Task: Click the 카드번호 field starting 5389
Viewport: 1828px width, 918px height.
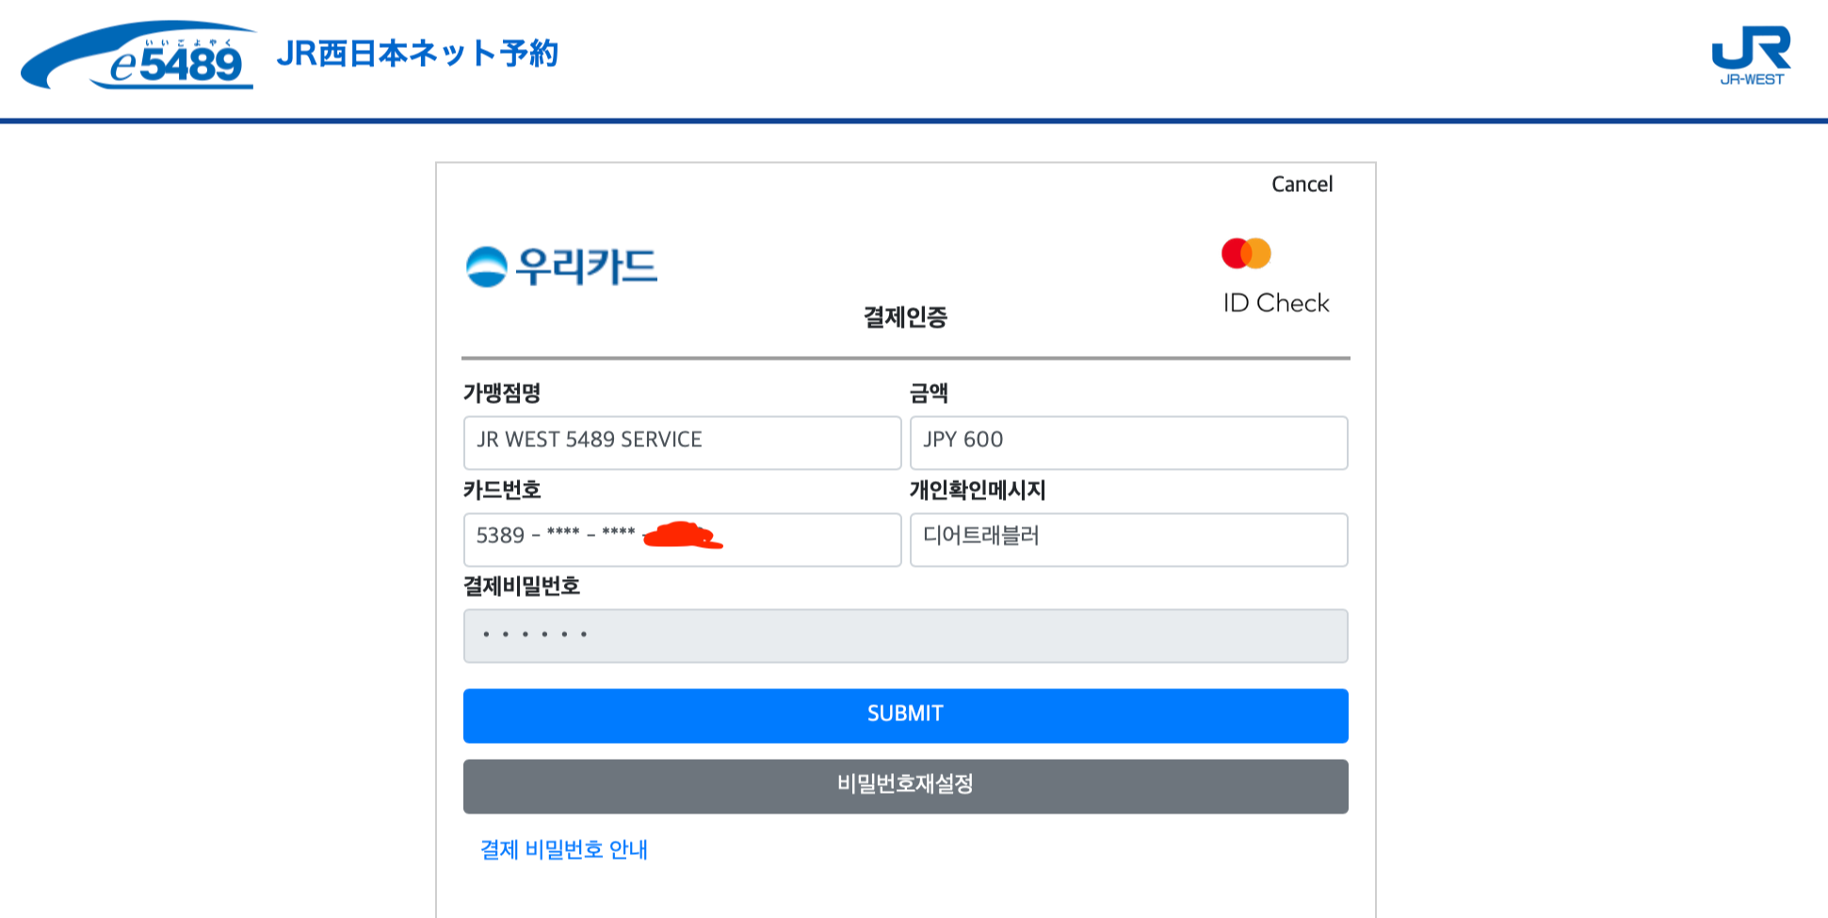Action: 682,540
